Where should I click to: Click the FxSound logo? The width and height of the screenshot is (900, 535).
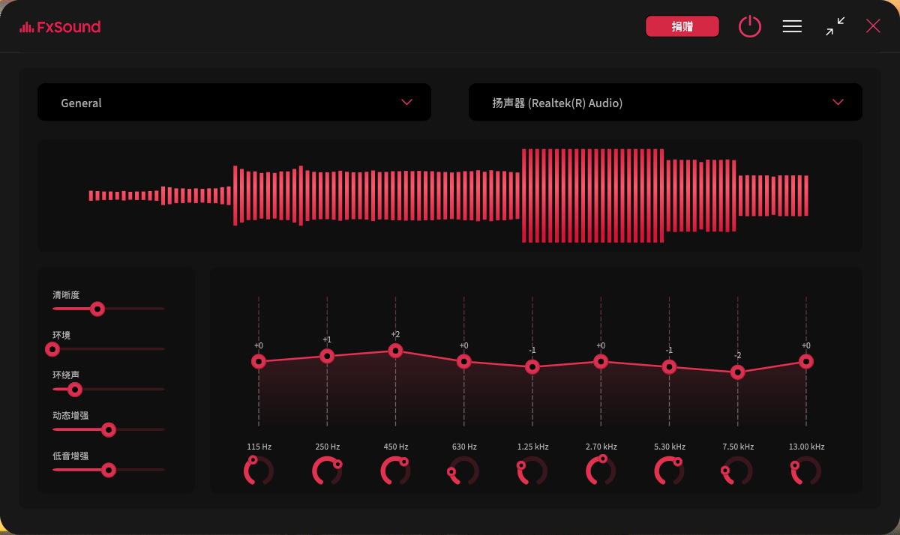click(x=60, y=28)
